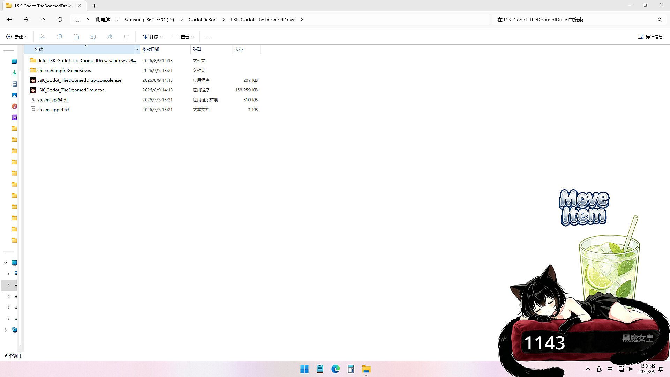
Task: Click the Delete trash can icon
Action: pos(126,37)
